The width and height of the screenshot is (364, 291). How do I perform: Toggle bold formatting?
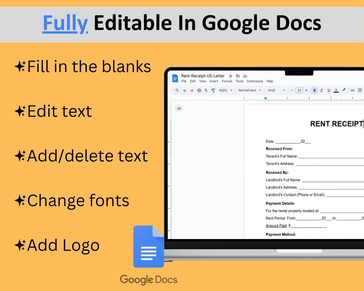point(315,90)
